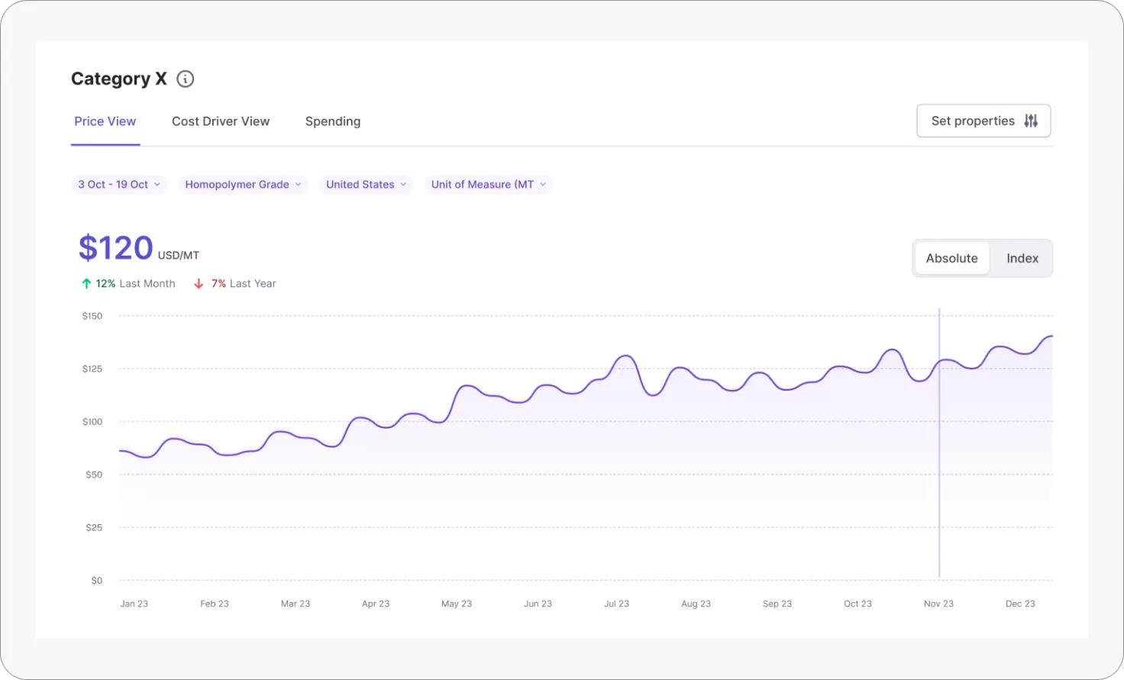The height and width of the screenshot is (680, 1124).
Task: Click the red down arrow for Last Year
Action: coord(199,283)
